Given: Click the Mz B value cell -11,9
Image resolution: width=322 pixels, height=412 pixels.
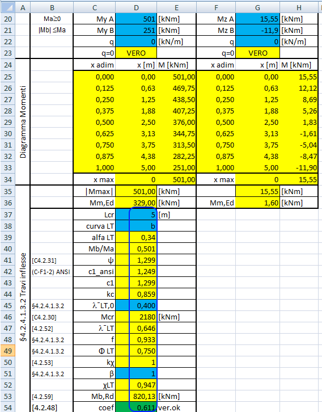Looking at the screenshot, I should [257, 30].
